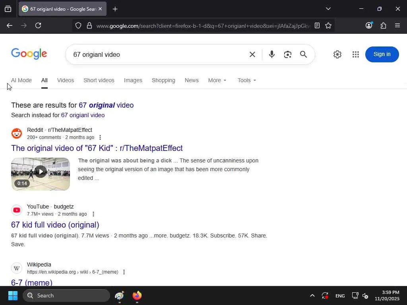Open 'The original video of 67 Kid' link
The width and height of the screenshot is (407, 305).
click(97, 148)
